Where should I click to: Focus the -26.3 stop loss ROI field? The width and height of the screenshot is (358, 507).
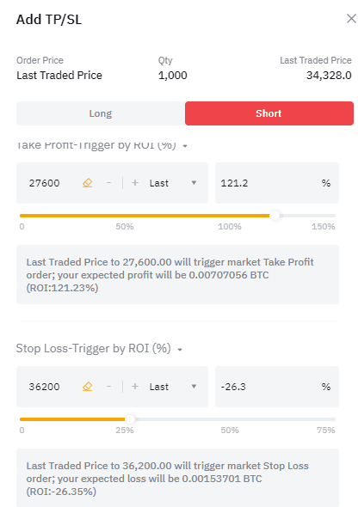[x=277, y=387]
